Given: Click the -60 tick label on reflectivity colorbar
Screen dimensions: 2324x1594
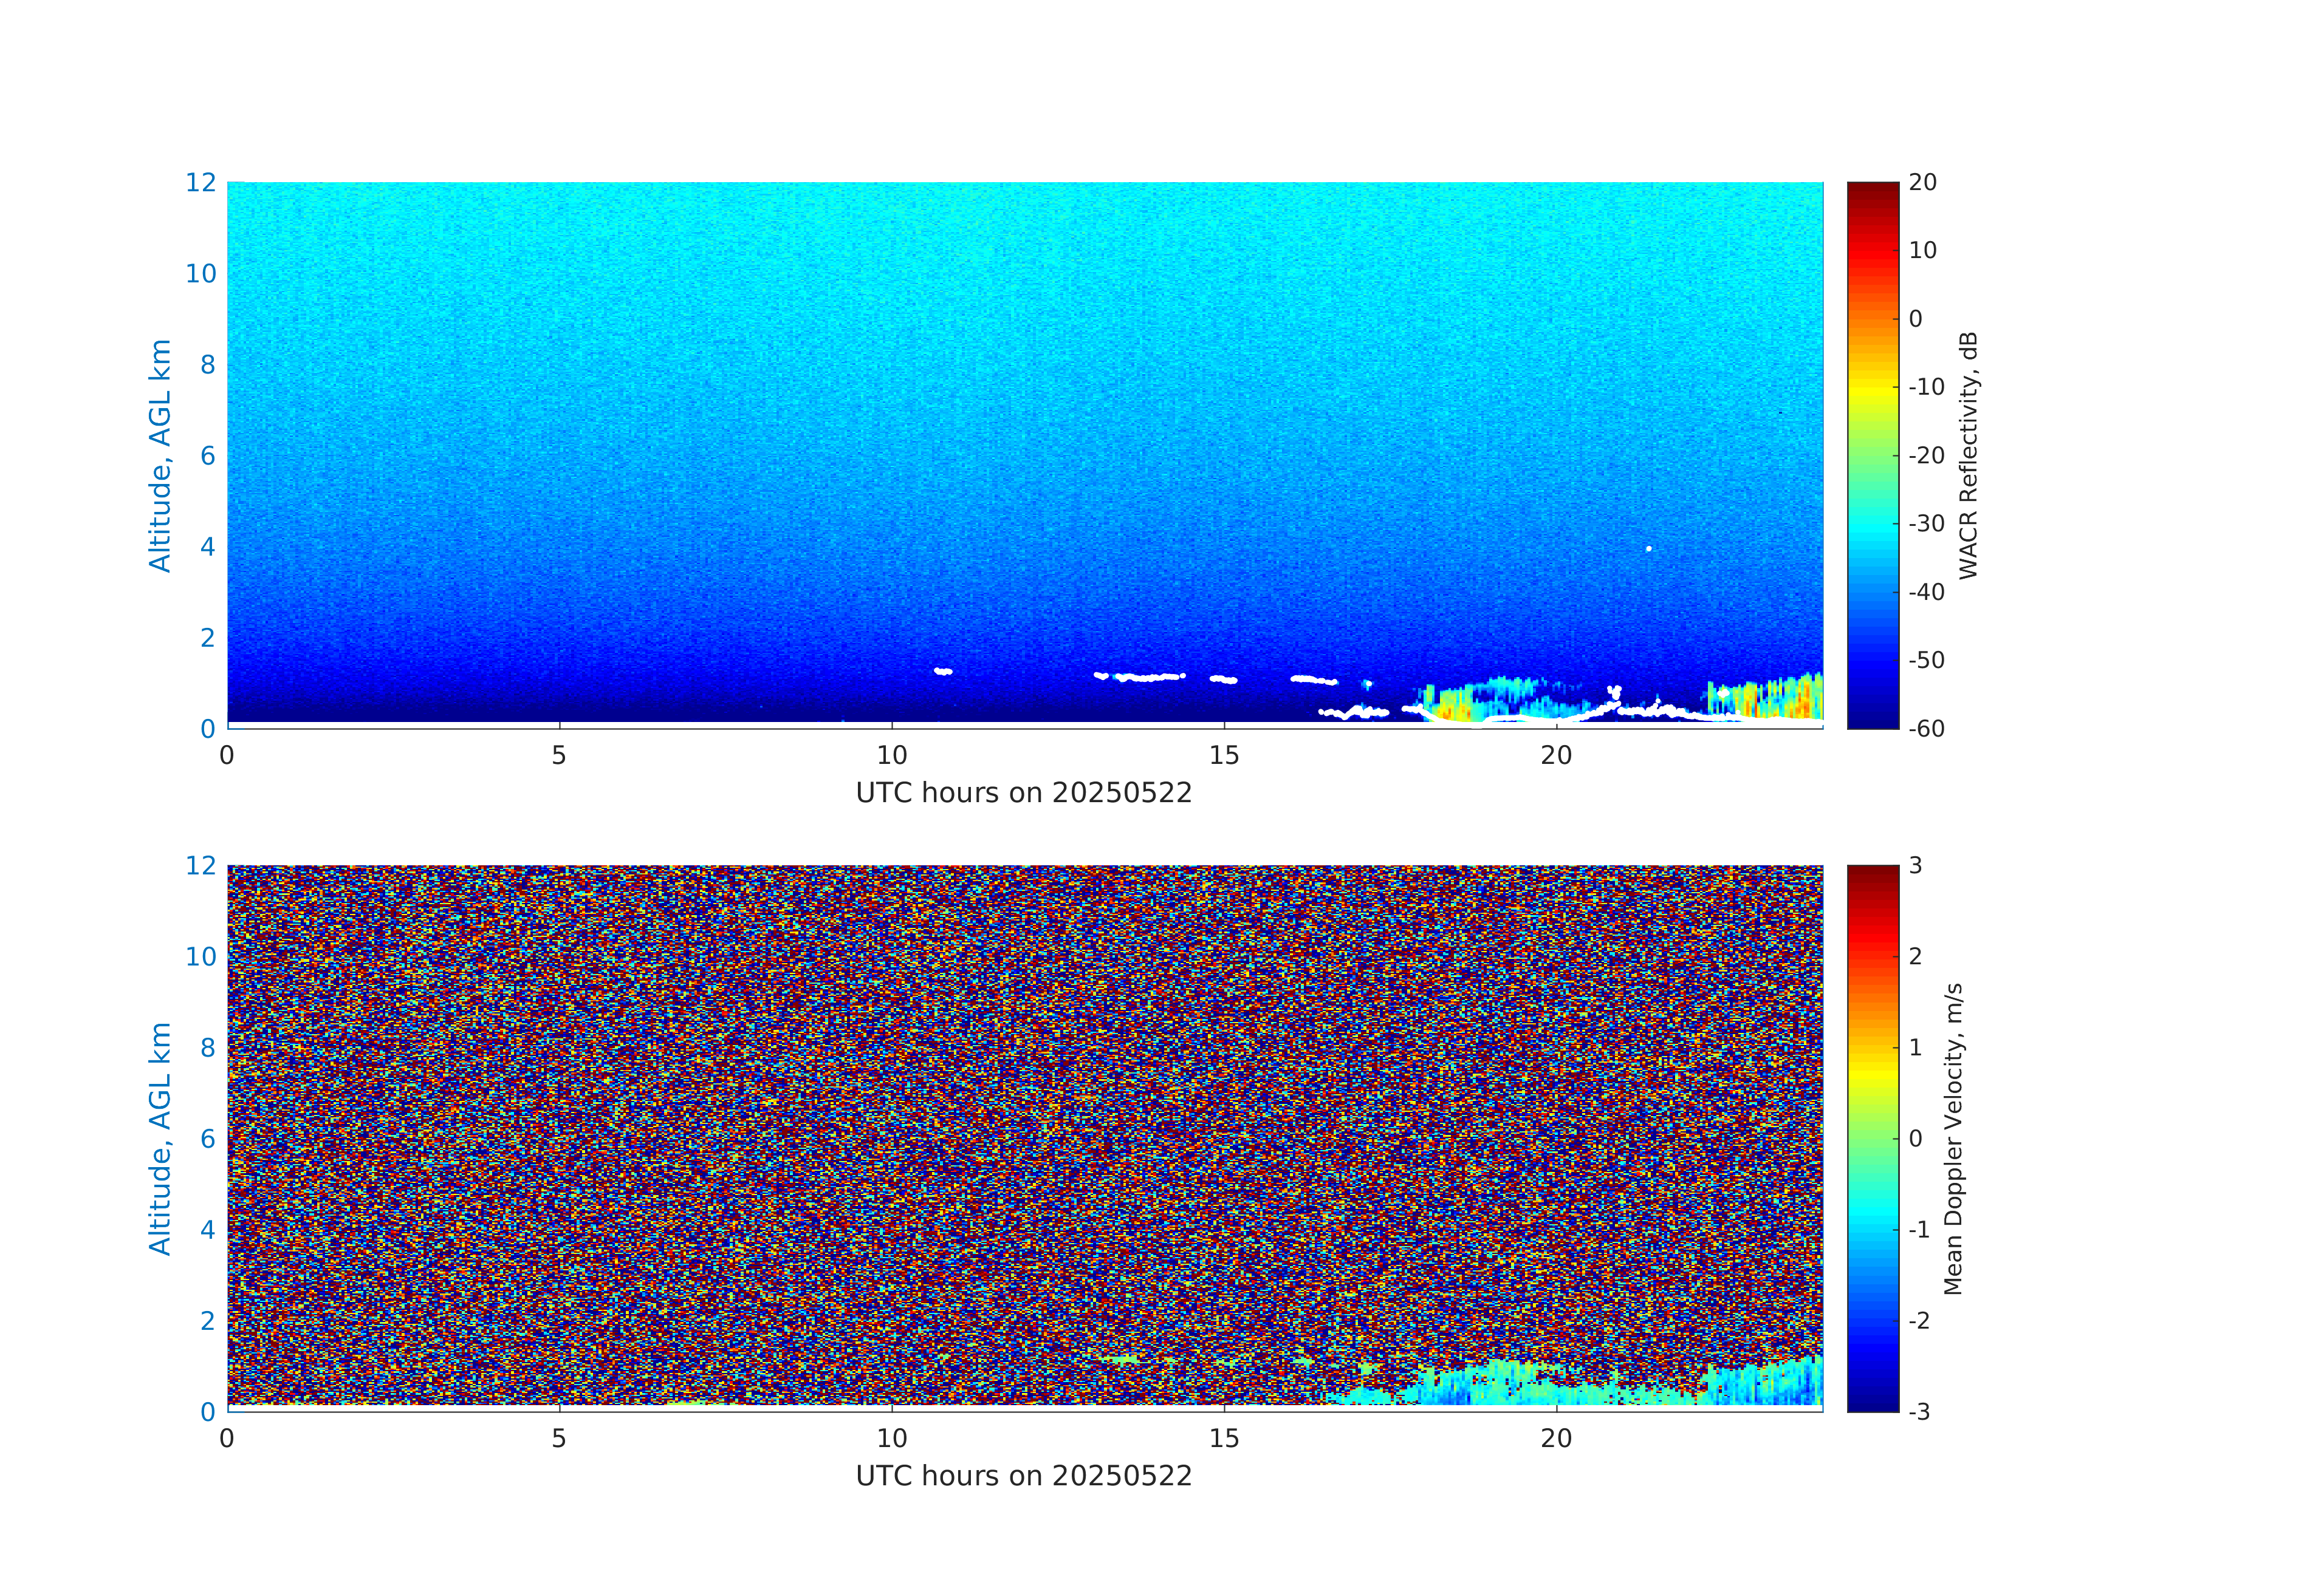Looking at the screenshot, I should 1926,729.
